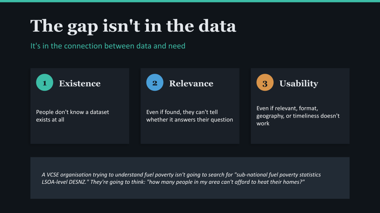
Task: Click the Existence heading
Action: 80,84
